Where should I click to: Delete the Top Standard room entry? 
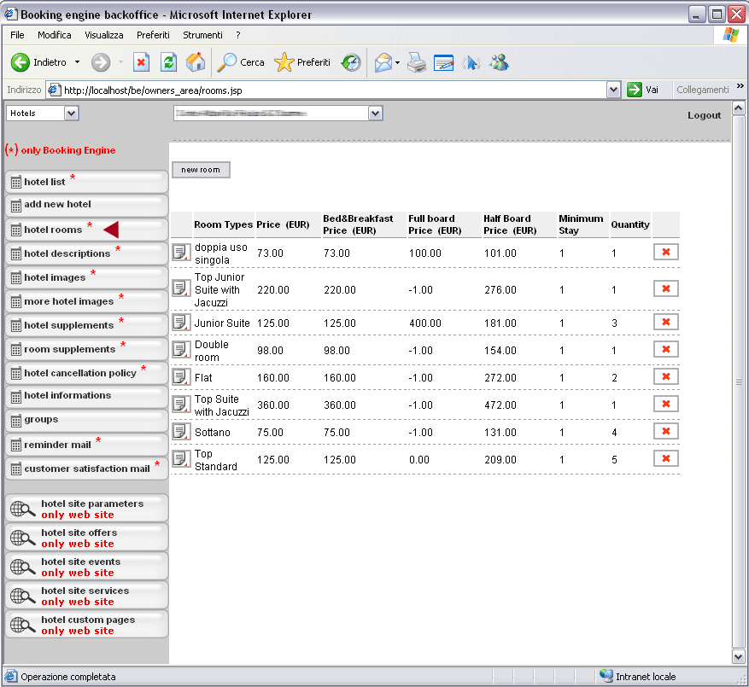665,458
